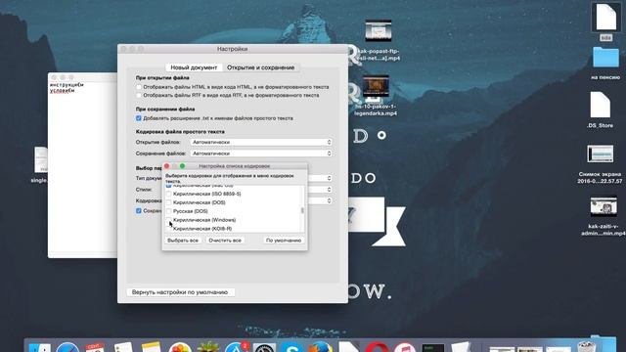Toggle the 'Сохран...' checkbox behind the dialog
Viewport: 626px width, 352px height.
(139, 211)
